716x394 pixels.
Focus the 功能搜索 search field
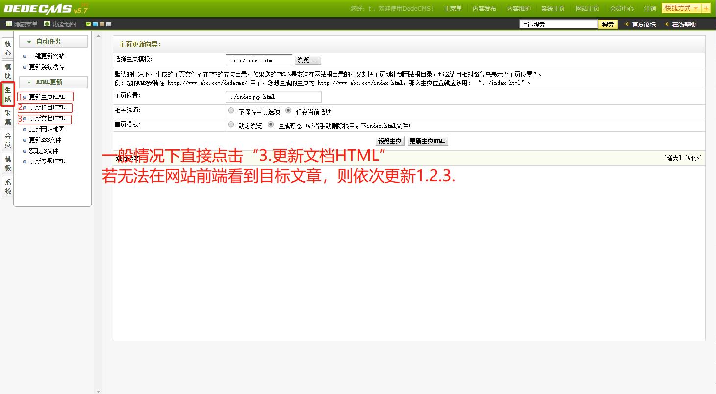click(559, 24)
